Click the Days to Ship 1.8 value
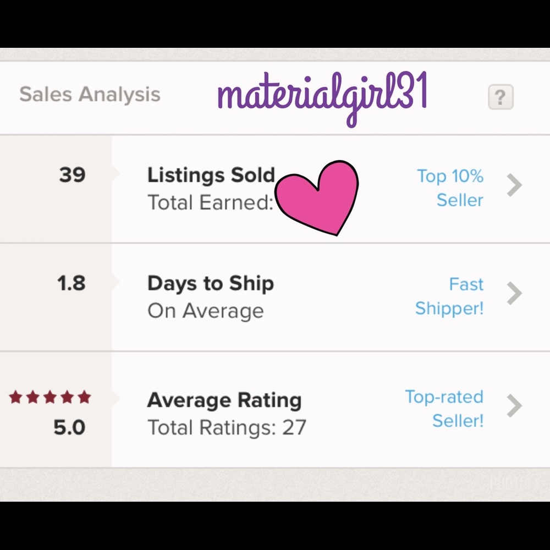Viewport: 550px width, 550px height. (71, 283)
